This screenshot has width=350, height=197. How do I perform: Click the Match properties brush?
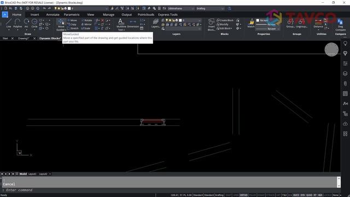coord(251,23)
